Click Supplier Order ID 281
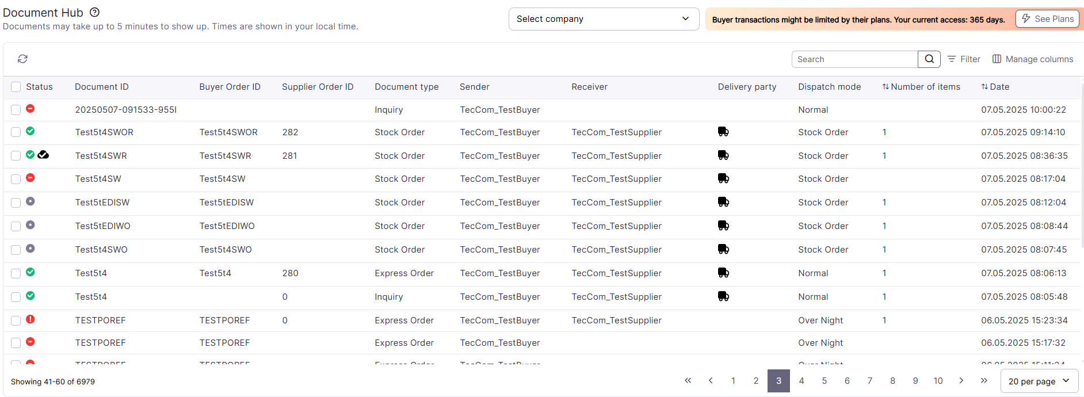This screenshot has width=1084, height=397. [x=289, y=156]
